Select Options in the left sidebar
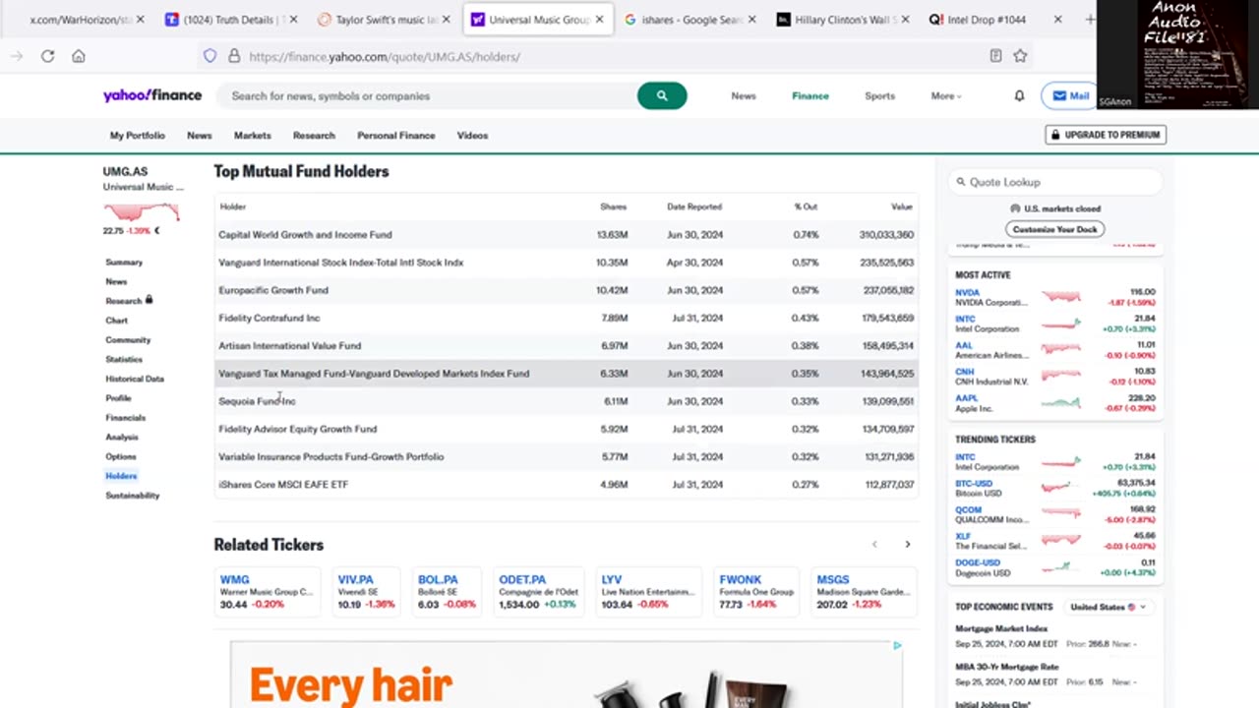 (x=121, y=456)
